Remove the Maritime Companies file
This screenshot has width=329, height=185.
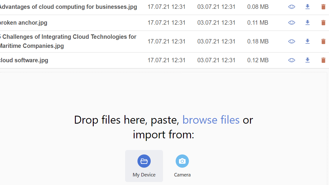323,41
